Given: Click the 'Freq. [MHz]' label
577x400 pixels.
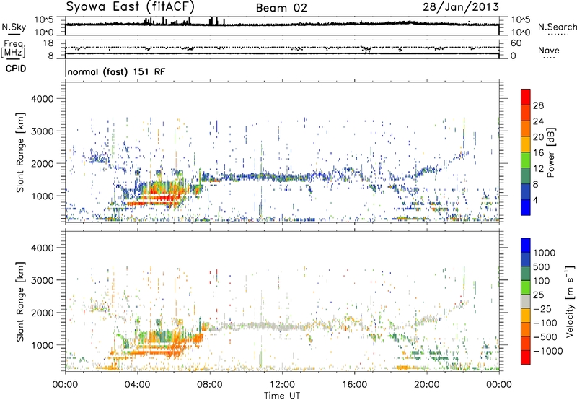Looking at the screenshot, I should coord(13,48).
